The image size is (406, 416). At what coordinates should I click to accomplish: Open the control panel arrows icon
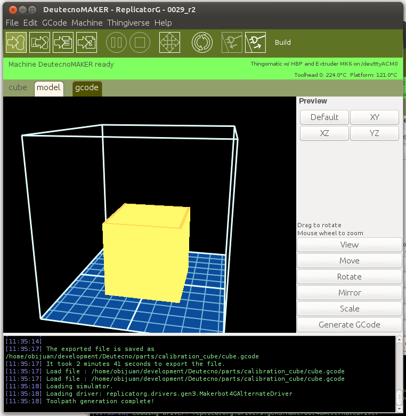click(169, 43)
